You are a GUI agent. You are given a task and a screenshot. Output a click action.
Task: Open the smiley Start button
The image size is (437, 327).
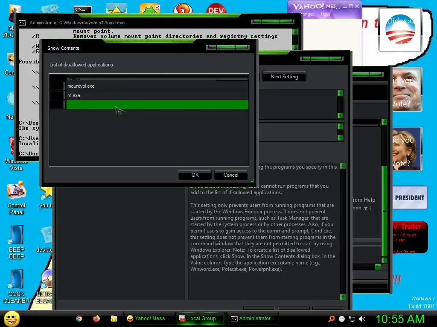pos(12,318)
